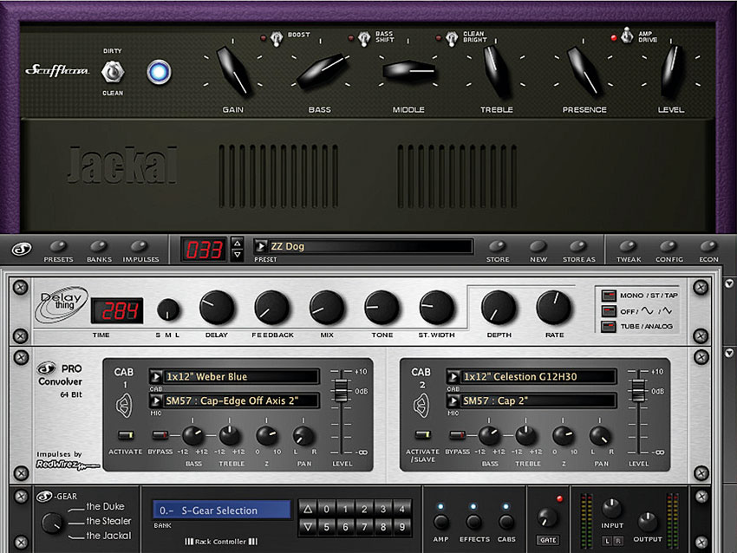737x553 pixels.
Task: Click the Feedback knob
Action: [x=271, y=308]
